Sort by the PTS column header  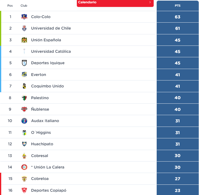(177, 6)
